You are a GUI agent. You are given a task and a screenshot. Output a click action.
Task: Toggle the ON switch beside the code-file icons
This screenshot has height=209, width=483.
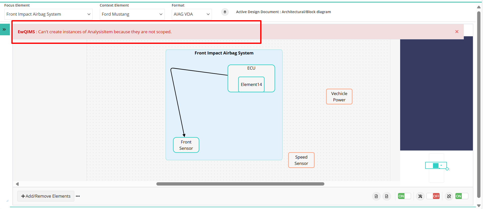404,196
